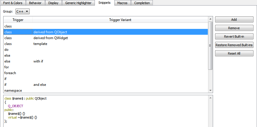Go to the Display tab
Screen dimensions: 257x127
(x=53, y=3)
